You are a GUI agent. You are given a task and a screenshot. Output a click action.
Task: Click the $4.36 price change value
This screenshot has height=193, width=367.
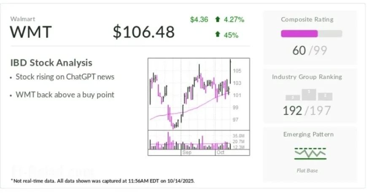pyautogui.click(x=199, y=19)
